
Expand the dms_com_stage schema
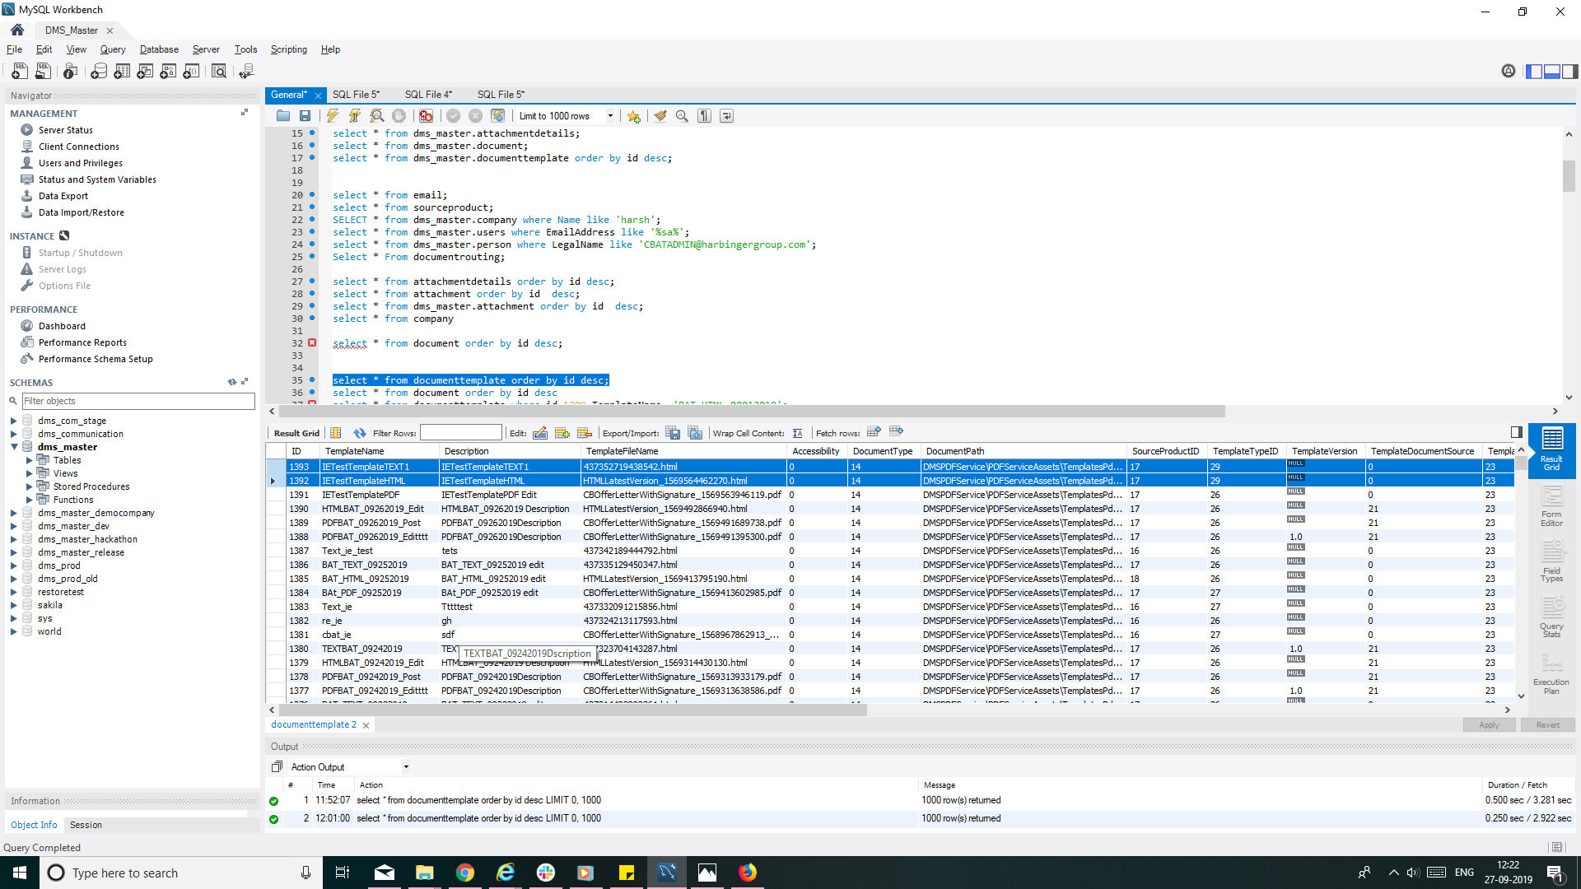click(x=14, y=421)
